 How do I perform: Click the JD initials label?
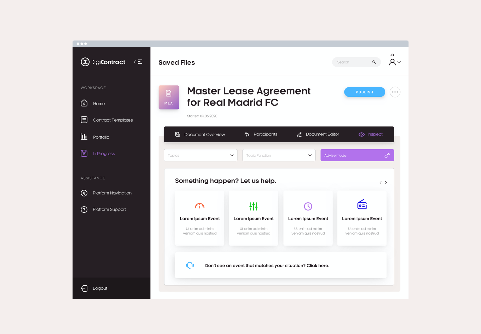pyautogui.click(x=392, y=55)
